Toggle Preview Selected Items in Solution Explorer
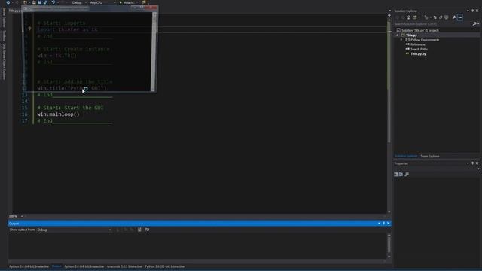482x271 pixels. tap(460, 17)
